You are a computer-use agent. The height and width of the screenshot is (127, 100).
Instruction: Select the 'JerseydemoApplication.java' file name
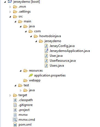[x=70, y=51]
